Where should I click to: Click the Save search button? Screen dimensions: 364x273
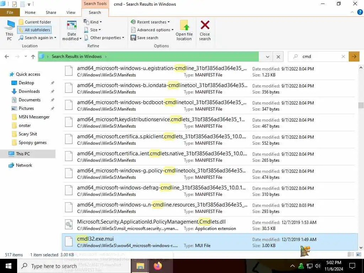click(144, 38)
